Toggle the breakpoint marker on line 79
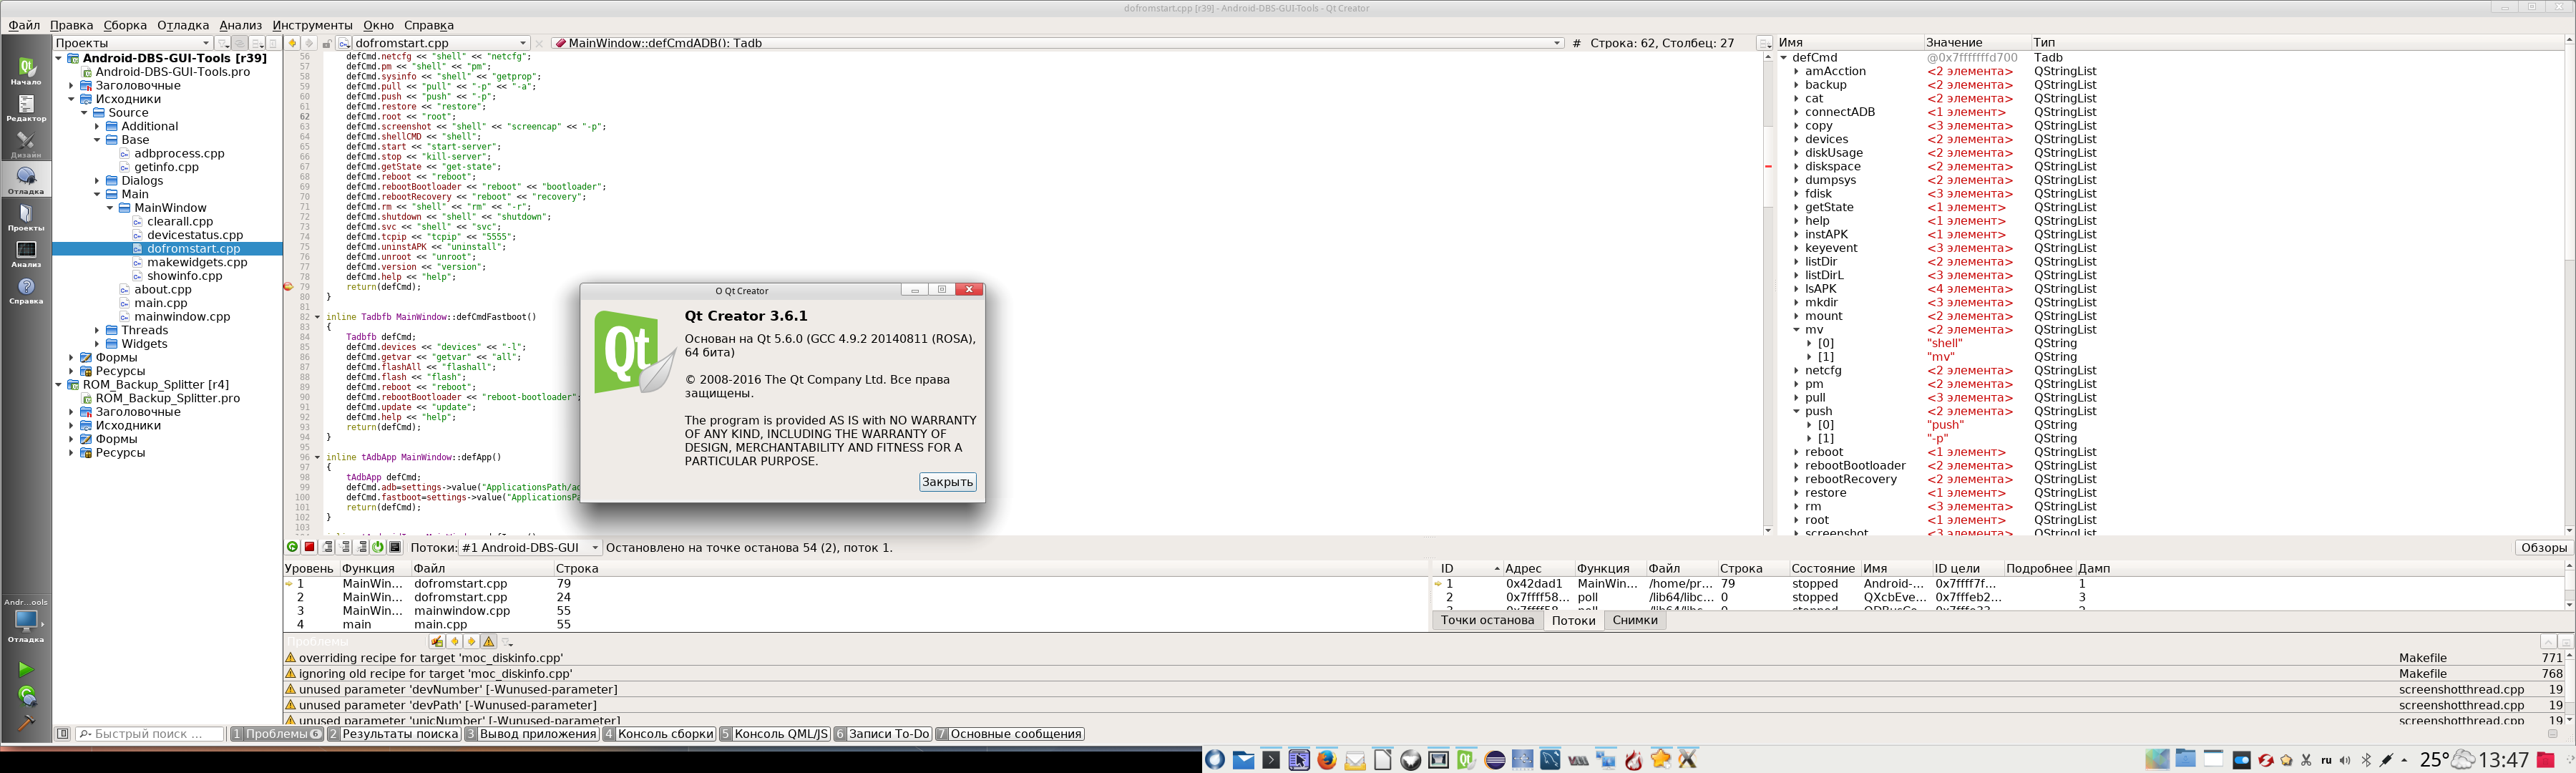This screenshot has width=2576, height=773. tap(289, 287)
